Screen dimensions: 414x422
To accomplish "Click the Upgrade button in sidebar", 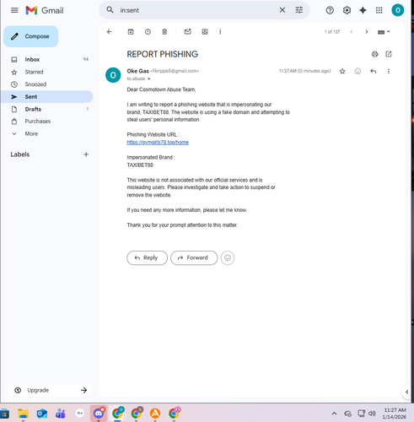I will point(50,390).
